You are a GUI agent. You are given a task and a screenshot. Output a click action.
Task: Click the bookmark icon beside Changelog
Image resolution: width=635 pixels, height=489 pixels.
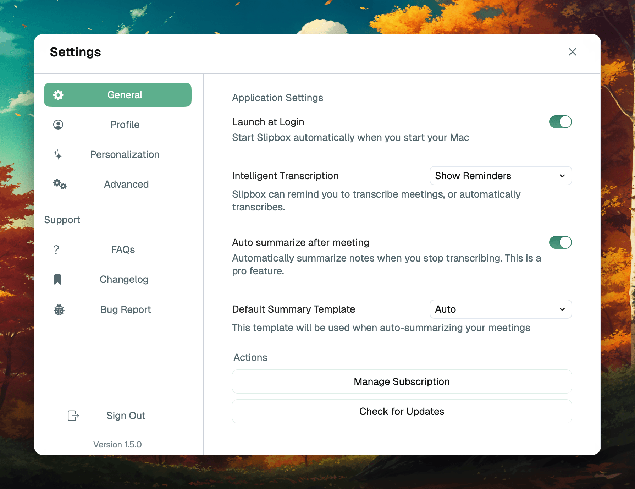(x=57, y=279)
